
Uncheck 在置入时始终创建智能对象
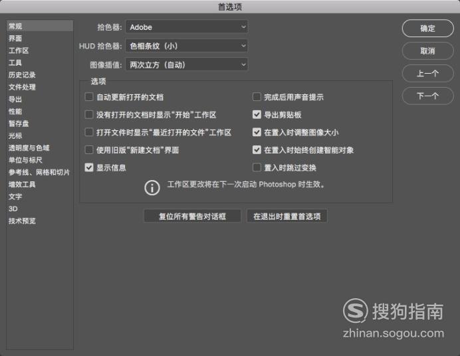click(x=257, y=149)
